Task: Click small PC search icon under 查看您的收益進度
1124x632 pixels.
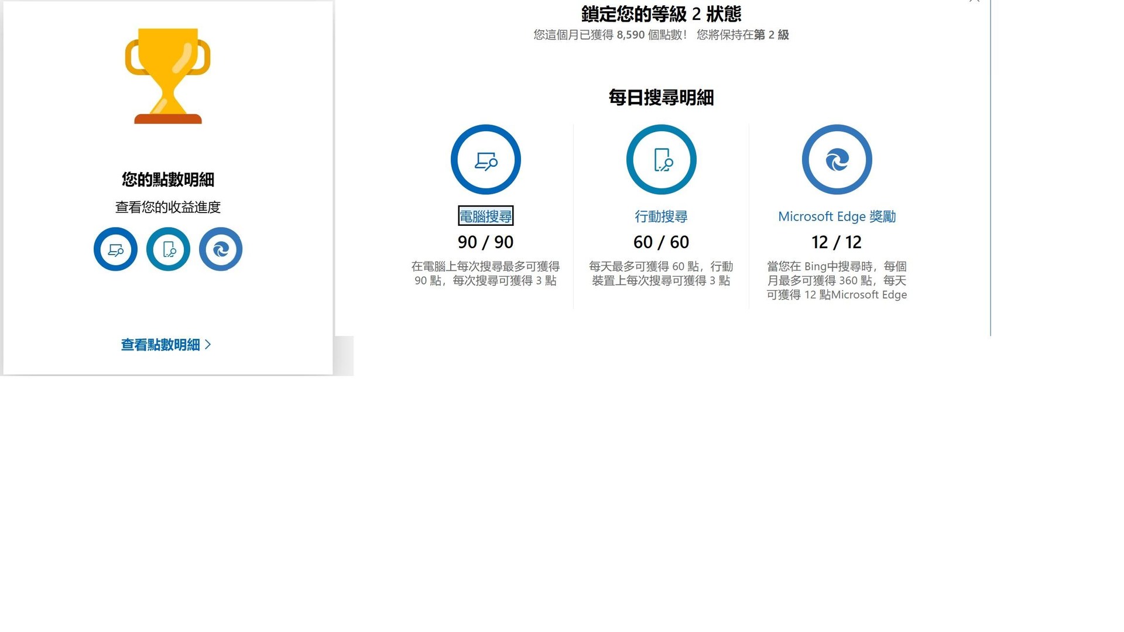Action: 115,249
